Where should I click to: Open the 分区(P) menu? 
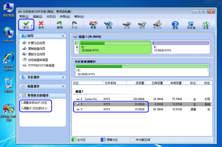[x=51, y=16]
